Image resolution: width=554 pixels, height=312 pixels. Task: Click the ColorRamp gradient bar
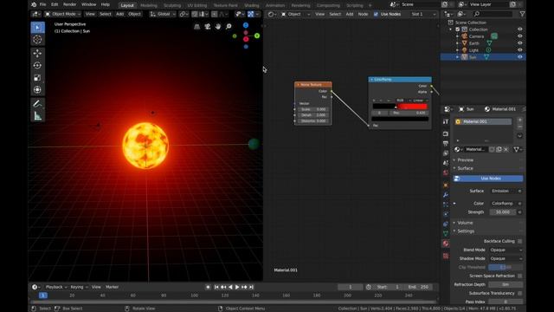click(x=400, y=106)
